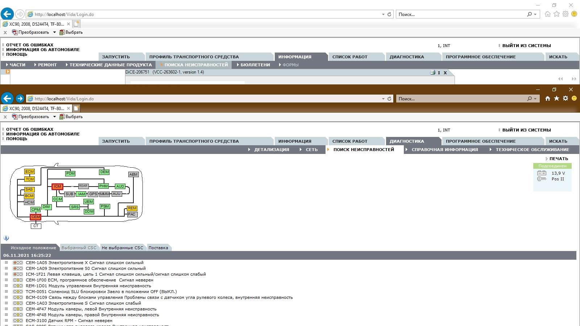Viewport: 580px width, 326px height.
Task: Select the yellow REM module in the diagram
Action: tap(132, 208)
